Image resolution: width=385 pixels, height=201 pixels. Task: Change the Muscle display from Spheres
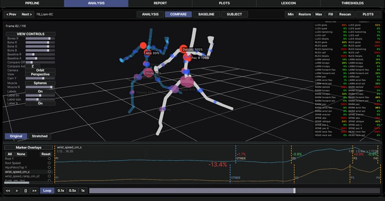[40, 83]
